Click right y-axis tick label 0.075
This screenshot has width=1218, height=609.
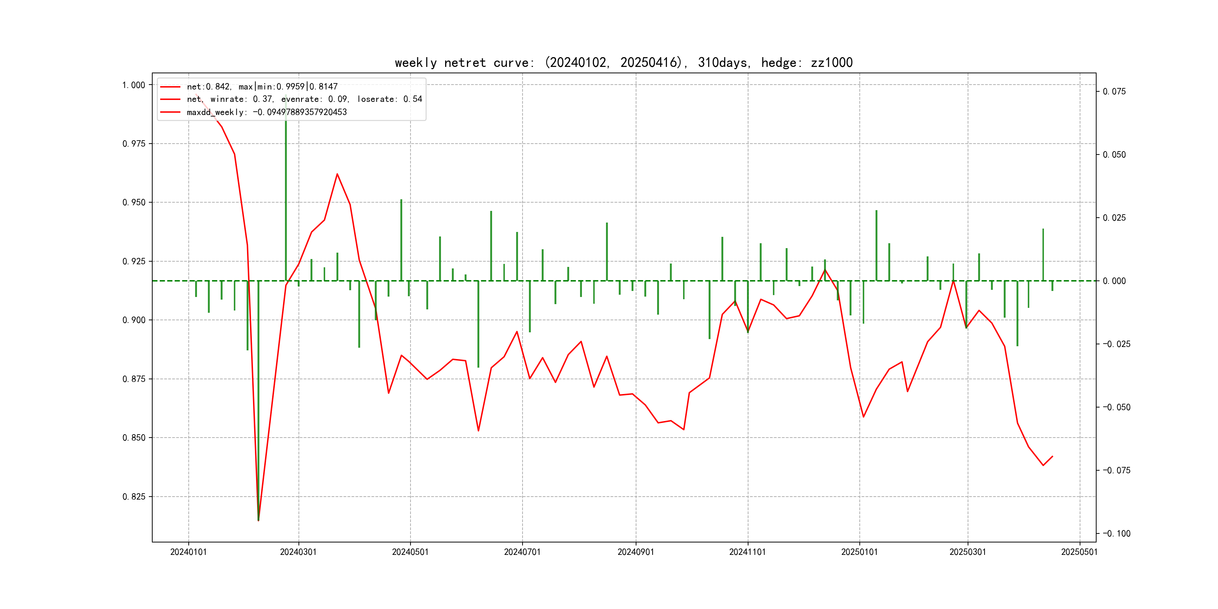coord(1114,91)
